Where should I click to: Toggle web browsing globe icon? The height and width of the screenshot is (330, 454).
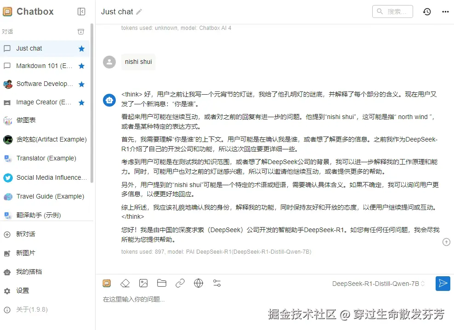tap(199, 283)
